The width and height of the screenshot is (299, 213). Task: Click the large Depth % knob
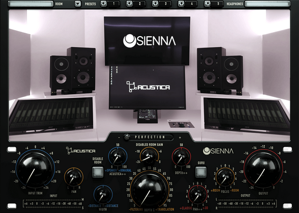149,190
